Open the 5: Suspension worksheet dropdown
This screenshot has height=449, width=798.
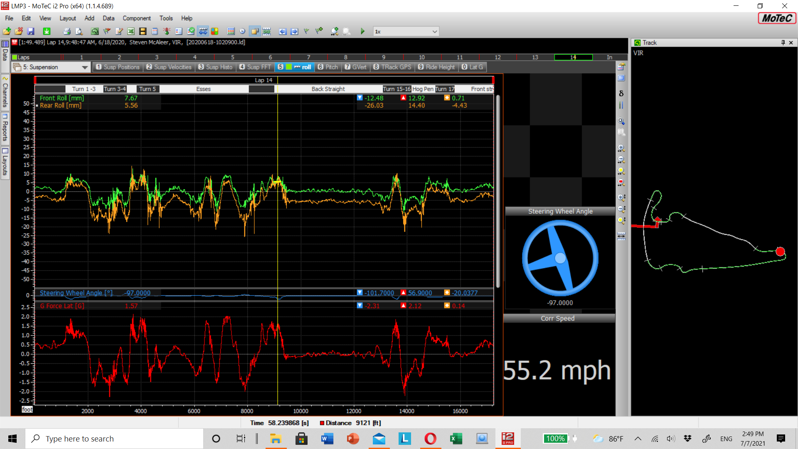click(x=85, y=67)
